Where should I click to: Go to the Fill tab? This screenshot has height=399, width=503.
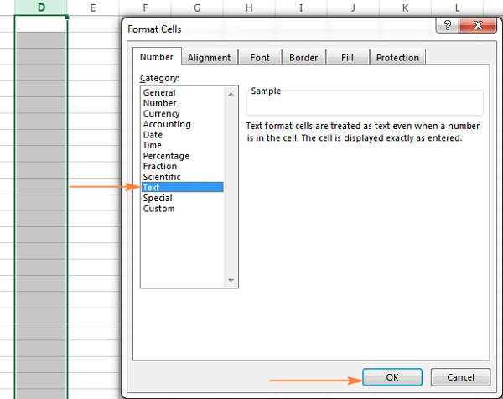(347, 58)
